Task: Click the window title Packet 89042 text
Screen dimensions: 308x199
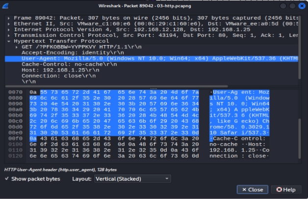Action: 145,6
